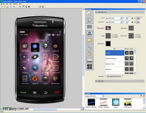Open the Font BBClarity dropdown
The height and width of the screenshot is (113, 146).
[x=121, y=18]
